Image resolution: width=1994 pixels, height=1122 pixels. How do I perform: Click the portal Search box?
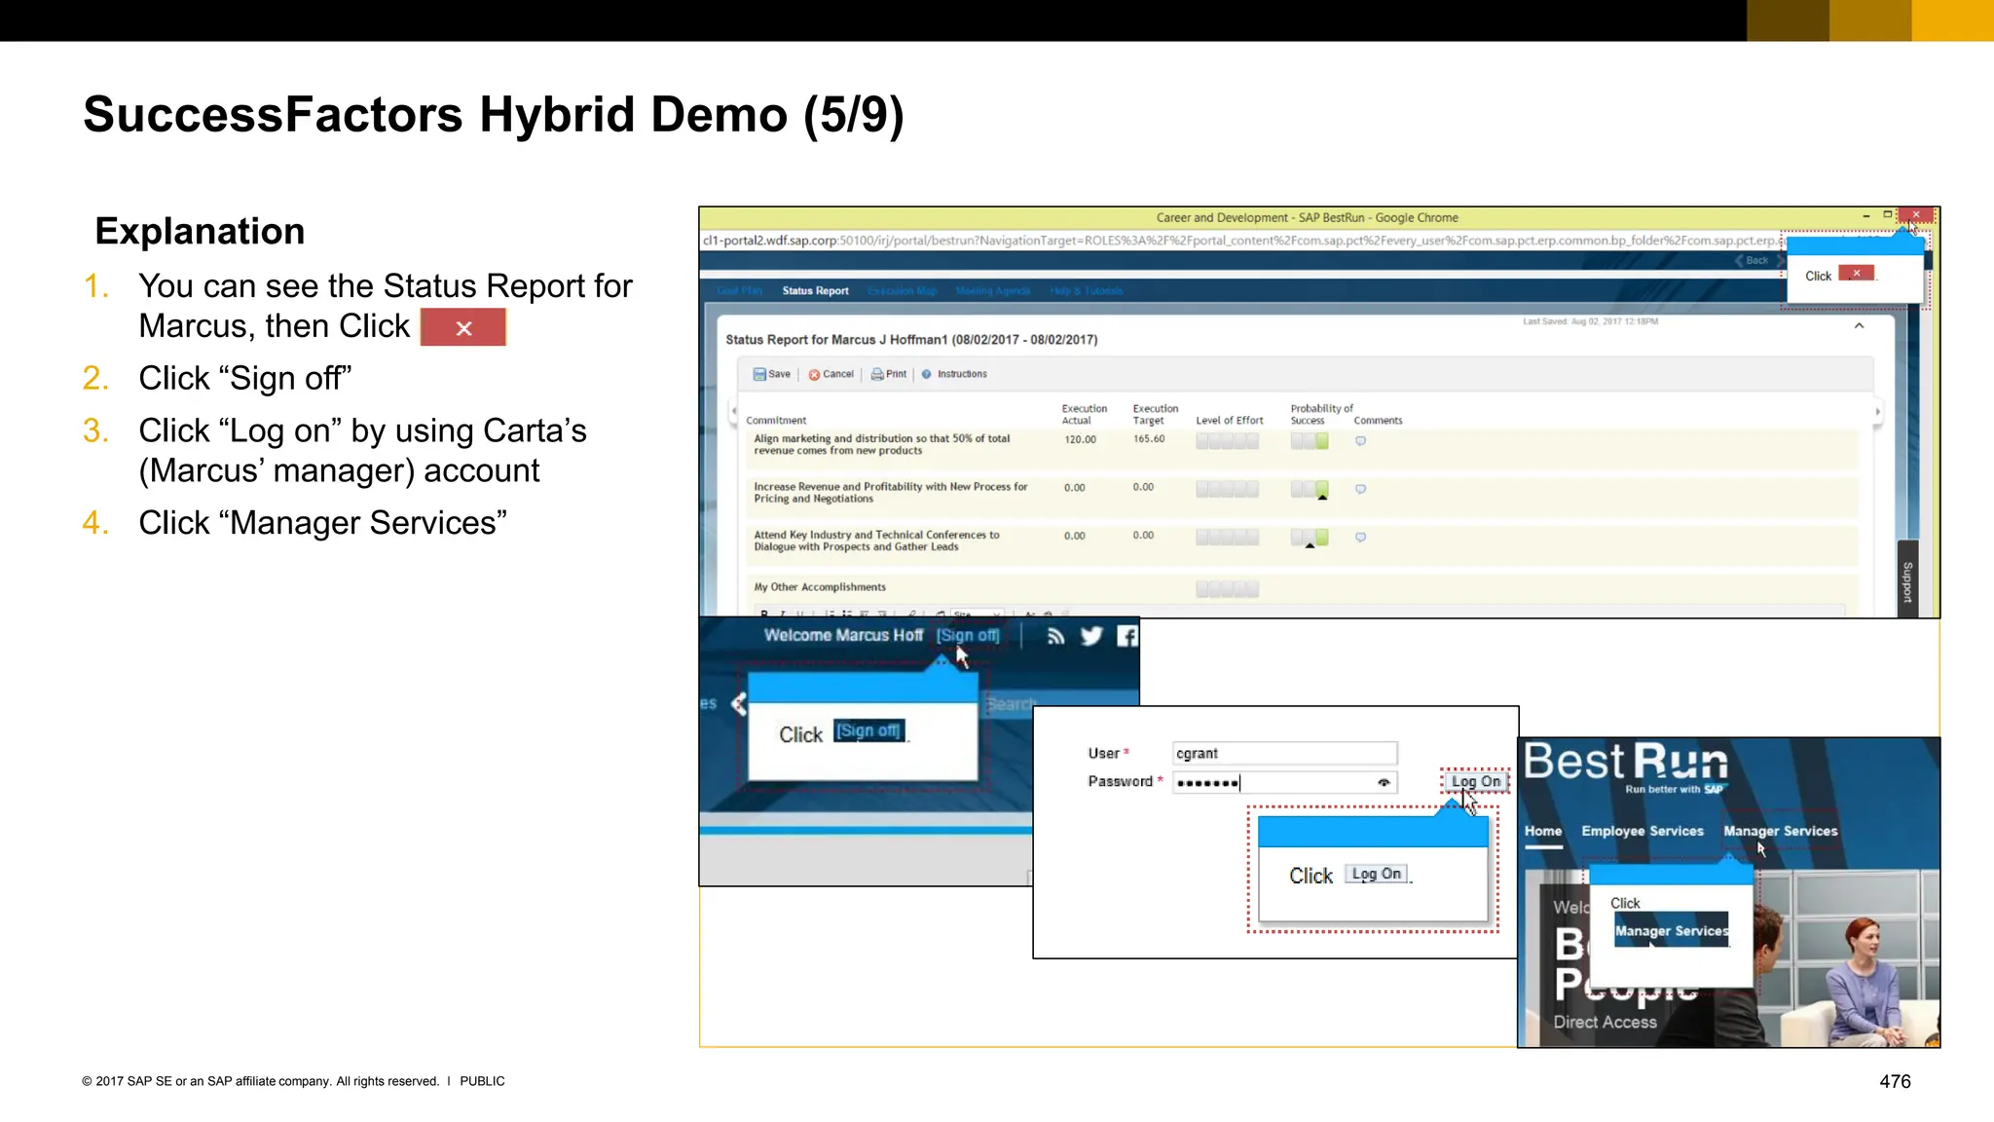pyautogui.click(x=1059, y=704)
